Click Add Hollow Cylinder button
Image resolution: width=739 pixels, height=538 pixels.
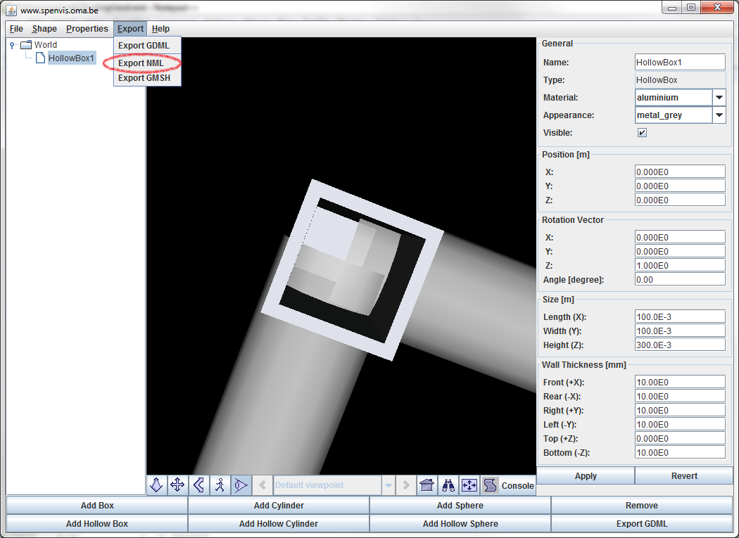[x=279, y=523]
